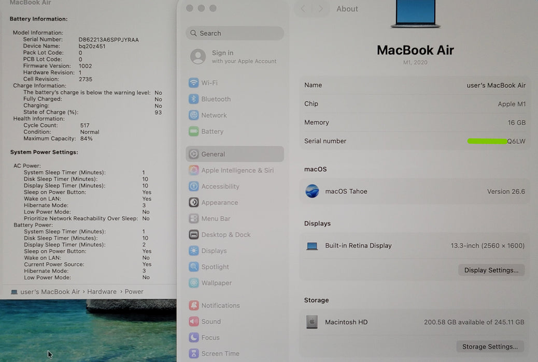This screenshot has height=362, width=538.
Task: Click the Cell Revision value 2735
Action: 86,80
